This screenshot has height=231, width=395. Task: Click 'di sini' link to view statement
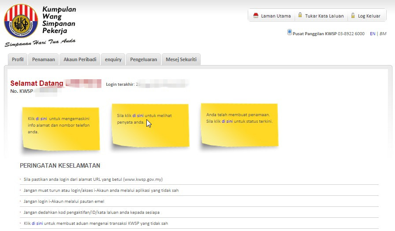click(x=138, y=116)
